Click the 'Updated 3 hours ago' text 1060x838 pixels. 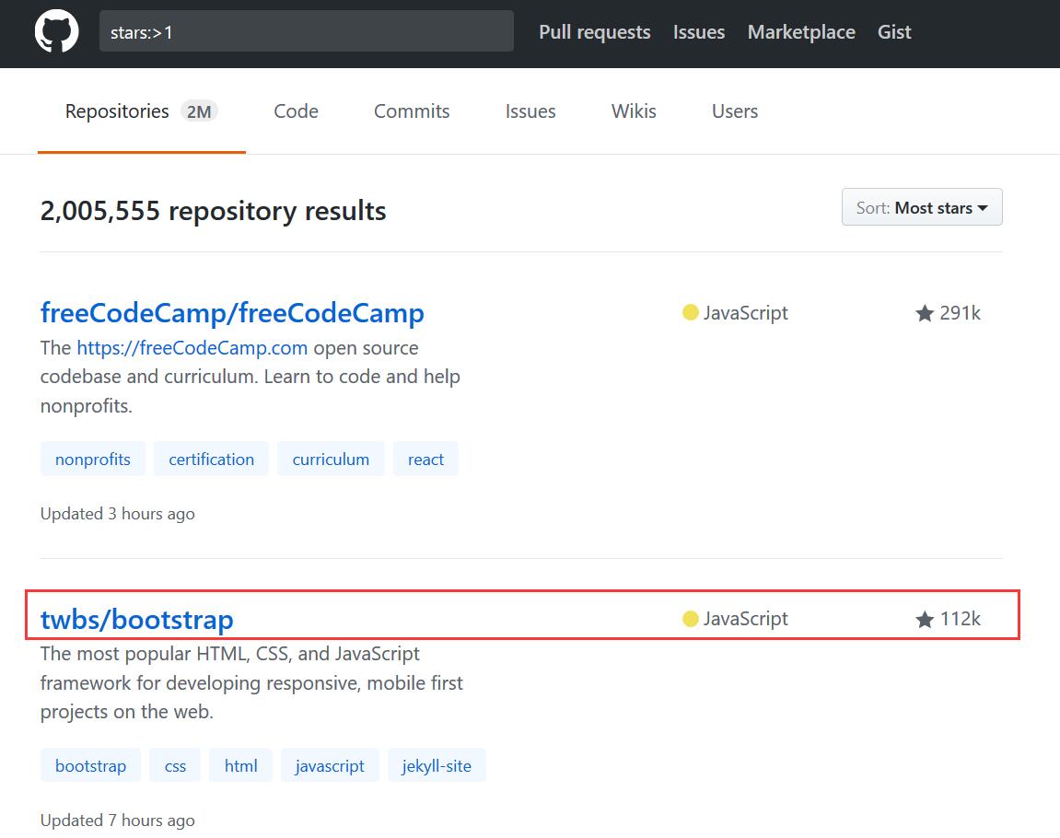[118, 514]
